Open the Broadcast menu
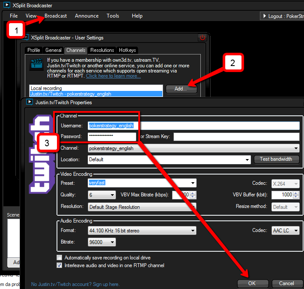The width and height of the screenshot is (304, 289). (56, 16)
